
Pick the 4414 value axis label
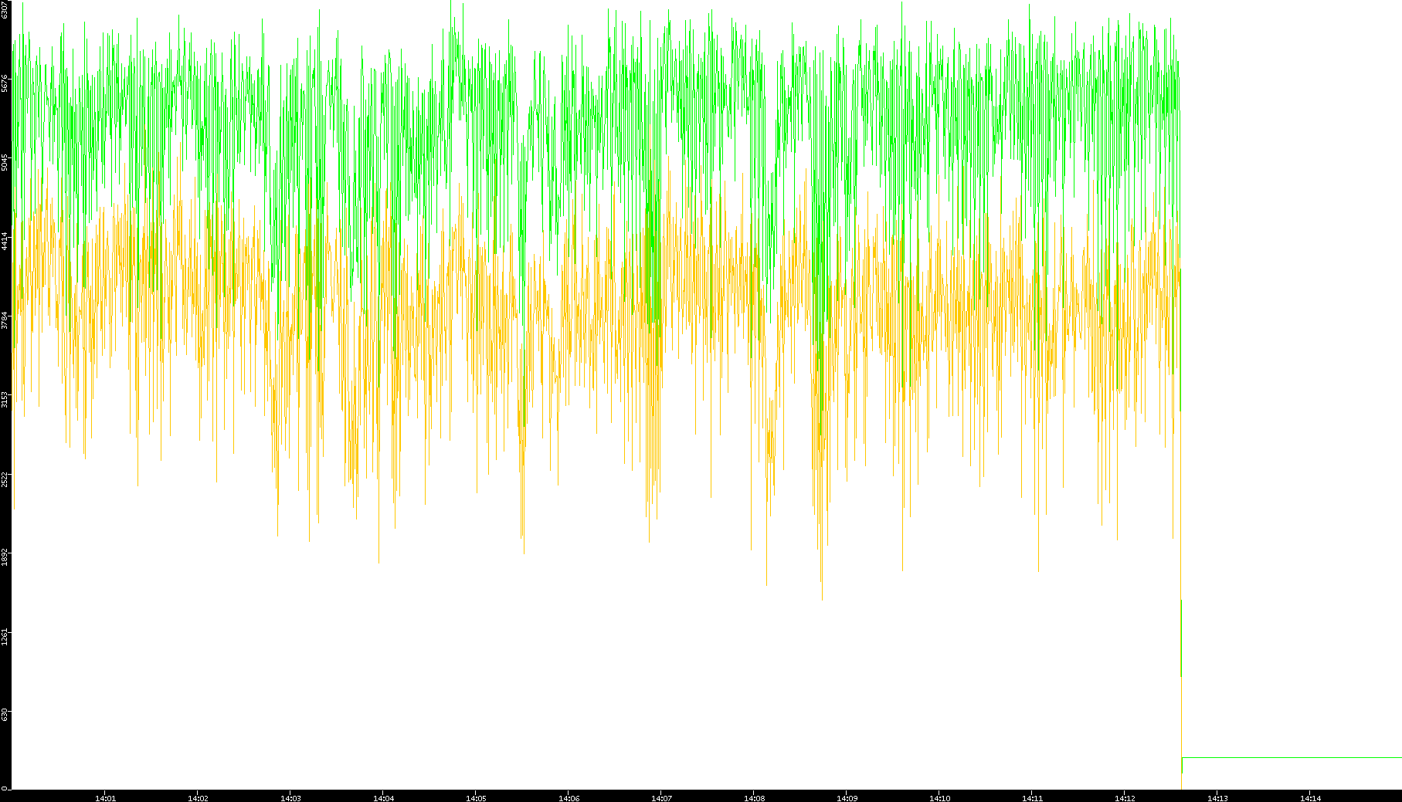click(5, 241)
